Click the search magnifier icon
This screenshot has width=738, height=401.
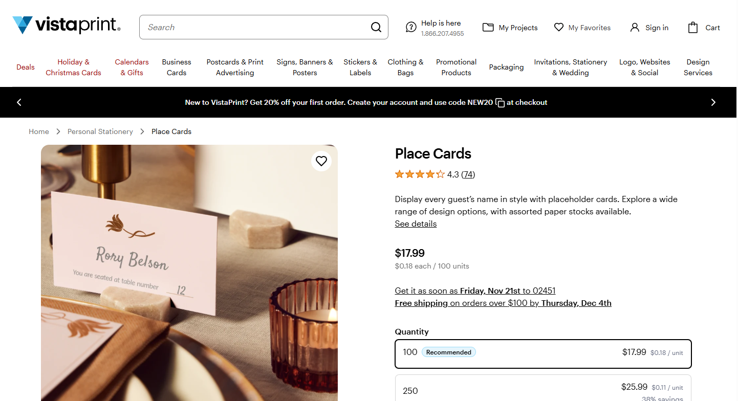(376, 27)
